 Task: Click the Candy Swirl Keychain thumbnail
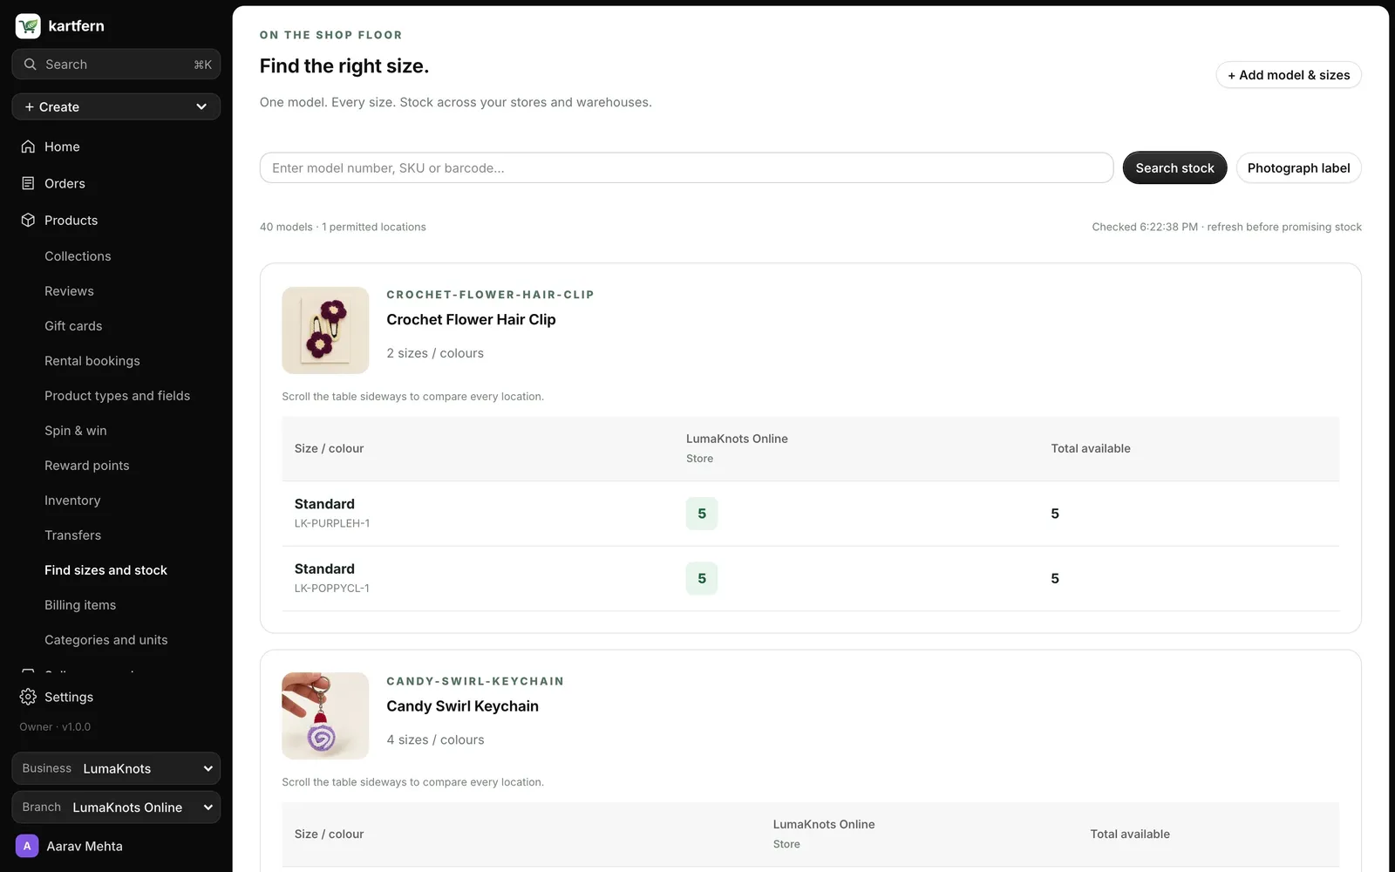pos(325,716)
